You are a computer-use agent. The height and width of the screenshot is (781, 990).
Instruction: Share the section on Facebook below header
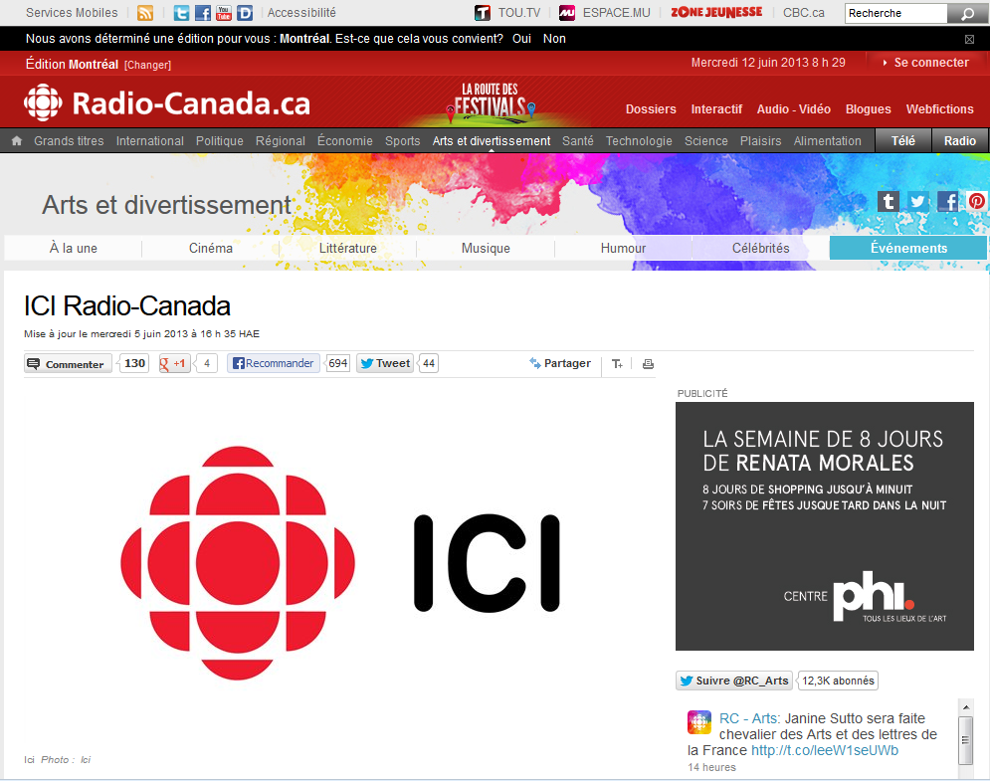click(947, 201)
